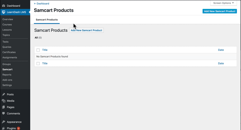Click the LearnDash LMS monitor icon
Screen dimensions: 241x130
pos(3,12)
